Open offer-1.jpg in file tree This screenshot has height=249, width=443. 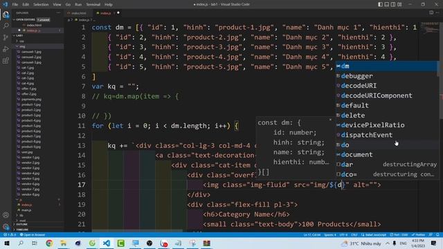(29, 89)
